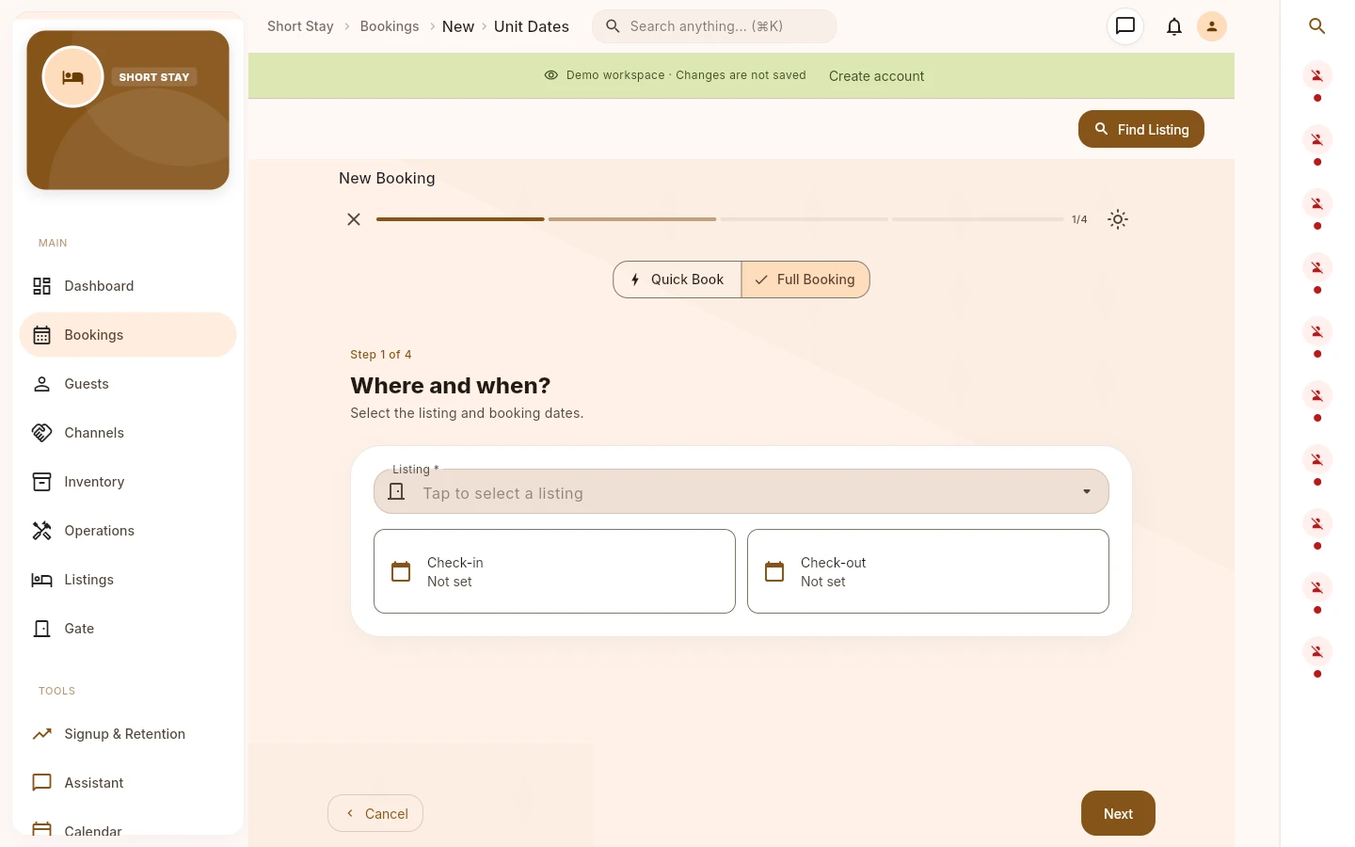The width and height of the screenshot is (1355, 847).
Task: Open the user profile avatar
Action: 1212,26
